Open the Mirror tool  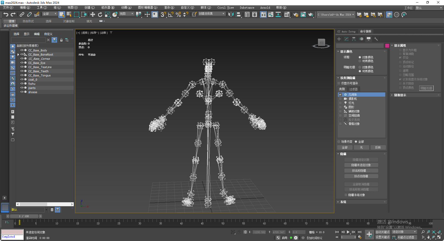tap(231, 15)
